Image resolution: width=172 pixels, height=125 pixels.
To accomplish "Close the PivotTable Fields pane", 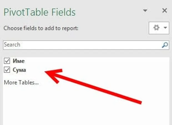I will [x=165, y=11].
